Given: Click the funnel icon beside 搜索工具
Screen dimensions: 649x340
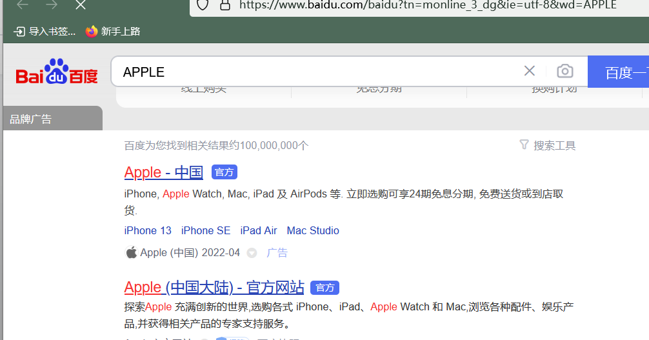Looking at the screenshot, I should tap(524, 145).
